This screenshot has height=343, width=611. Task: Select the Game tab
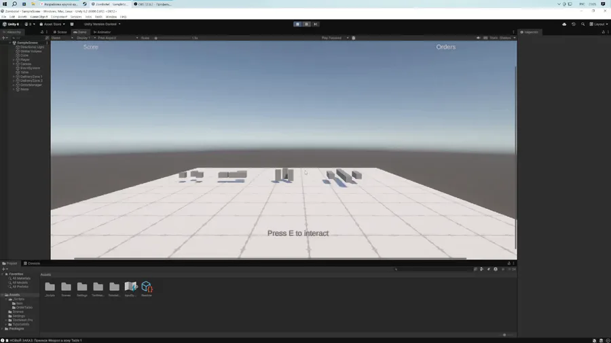[x=80, y=33]
